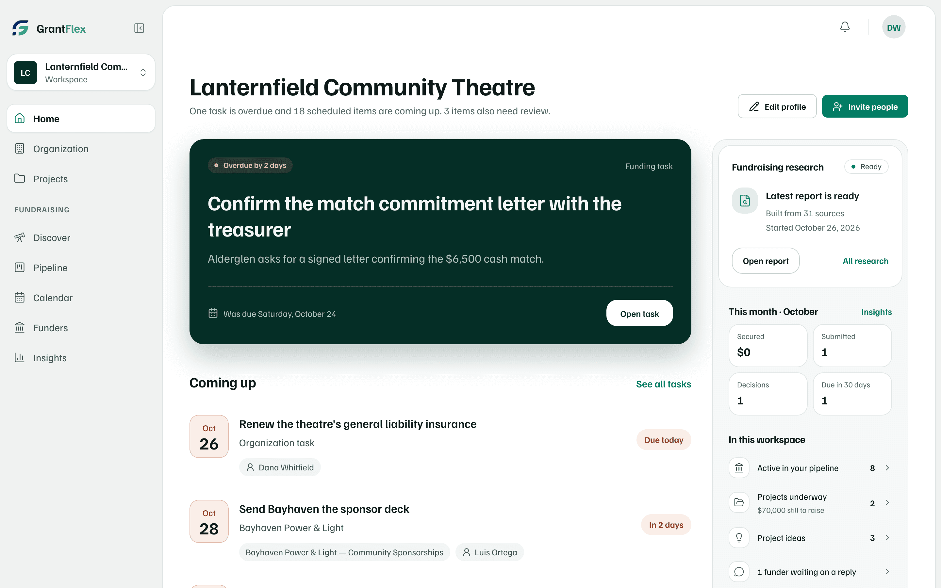Click the report document icon
Screen dimensions: 941x588
(745, 201)
